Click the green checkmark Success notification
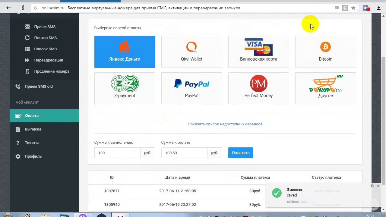 click(277, 193)
